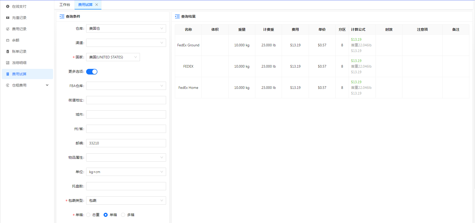Viewport: 475px width, 223px height.
Task: Click the 余额 sidebar icon
Action: click(x=8, y=40)
